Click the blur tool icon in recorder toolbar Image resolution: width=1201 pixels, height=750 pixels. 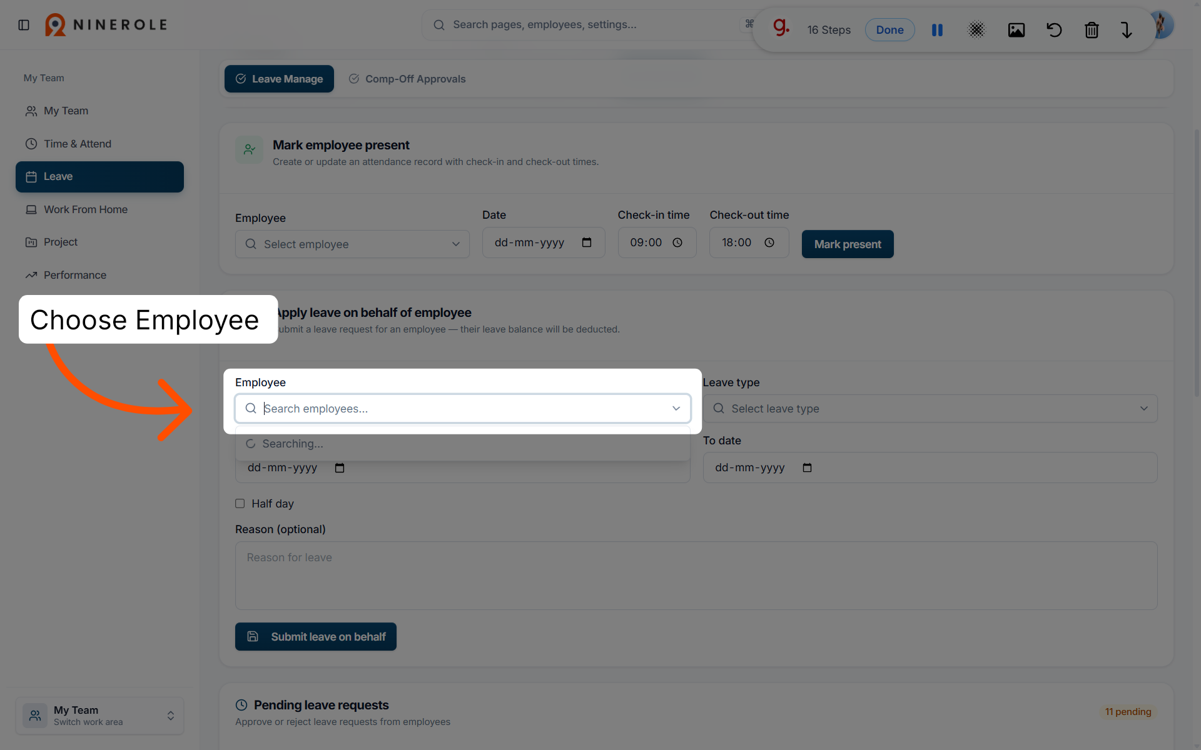tap(976, 30)
